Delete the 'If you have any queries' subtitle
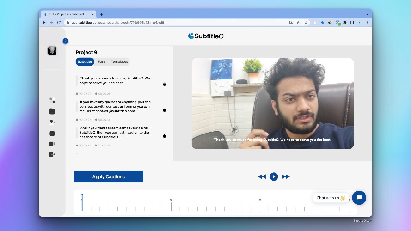Screen dimensions: 411x231 [x=164, y=110]
